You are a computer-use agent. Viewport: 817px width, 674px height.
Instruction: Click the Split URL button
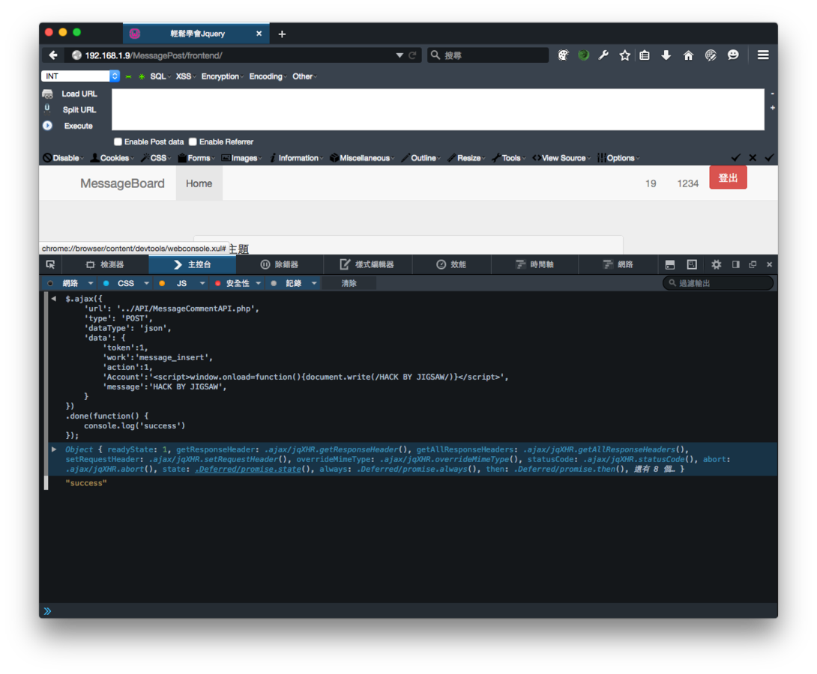[x=79, y=110]
